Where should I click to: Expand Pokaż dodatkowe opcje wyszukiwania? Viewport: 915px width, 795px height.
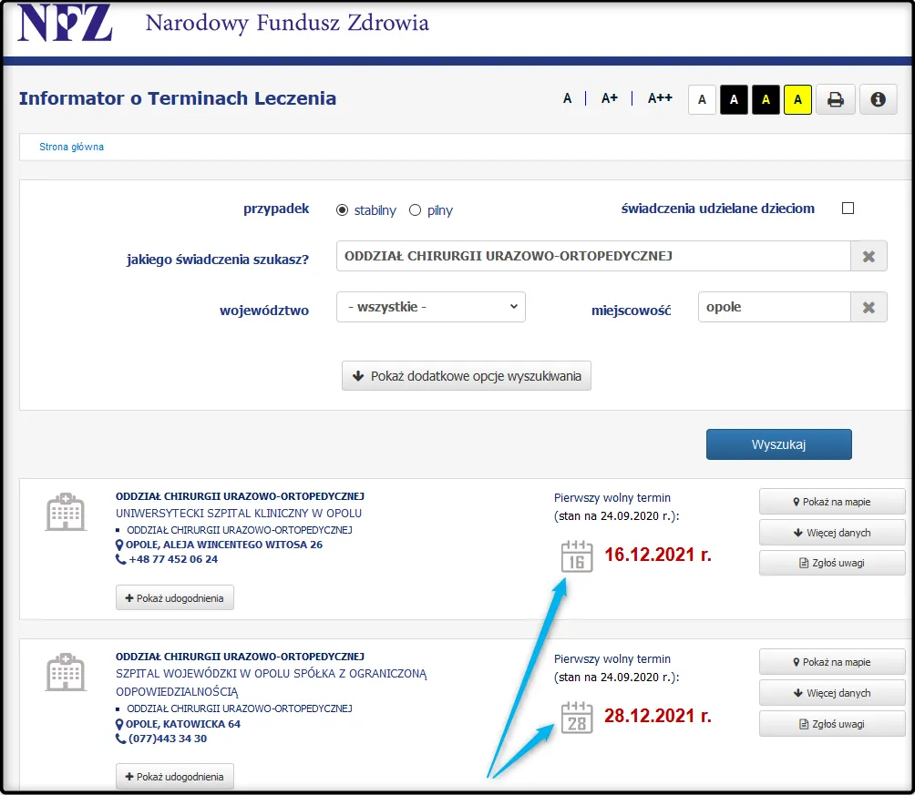click(x=466, y=375)
